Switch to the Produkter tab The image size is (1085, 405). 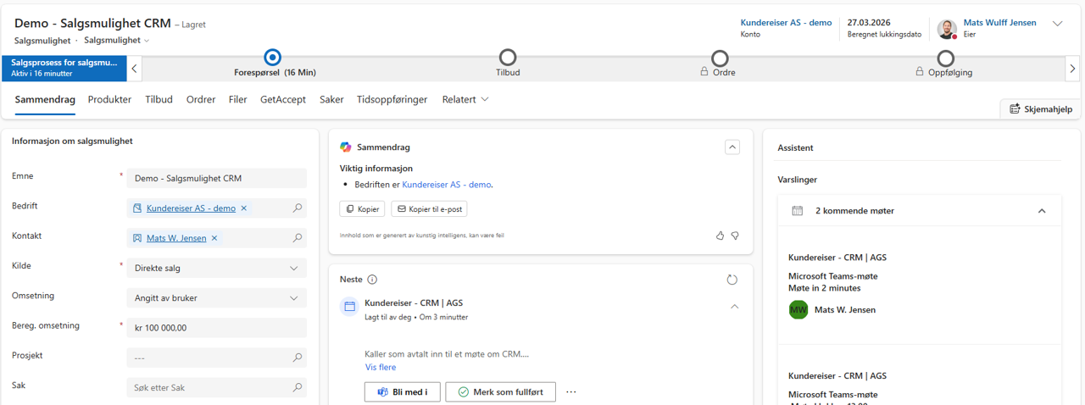click(109, 99)
